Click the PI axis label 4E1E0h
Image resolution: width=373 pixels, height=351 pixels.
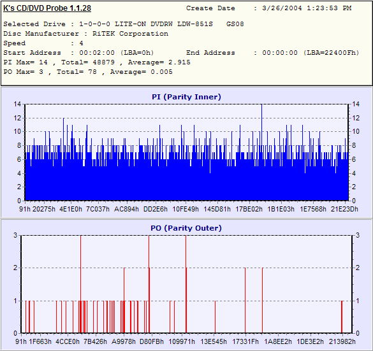pos(71,209)
